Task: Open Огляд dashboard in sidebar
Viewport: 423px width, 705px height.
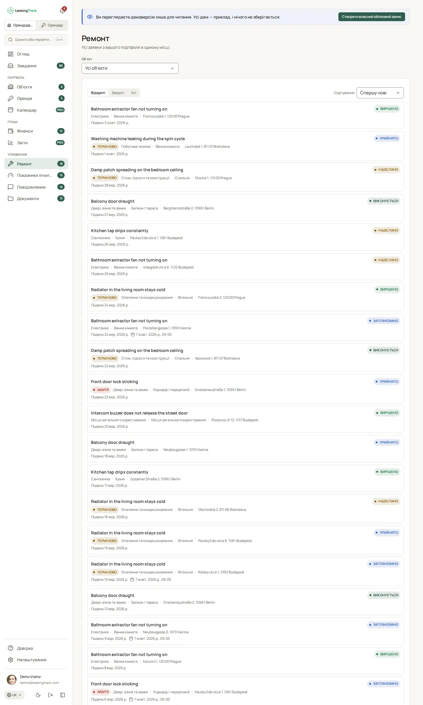Action: tap(36, 54)
